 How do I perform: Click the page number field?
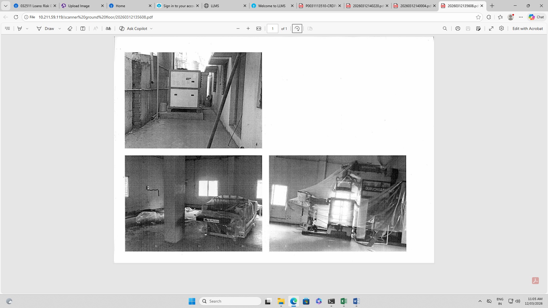[x=273, y=29]
